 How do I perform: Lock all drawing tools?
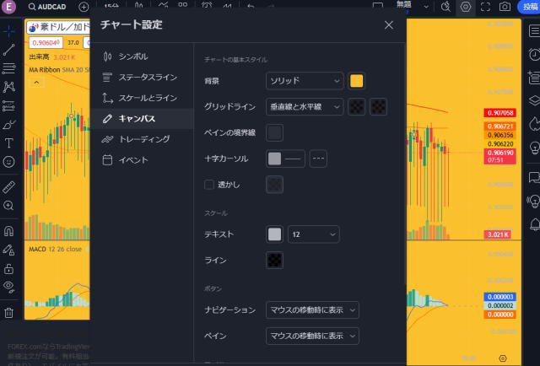[x=9, y=268]
